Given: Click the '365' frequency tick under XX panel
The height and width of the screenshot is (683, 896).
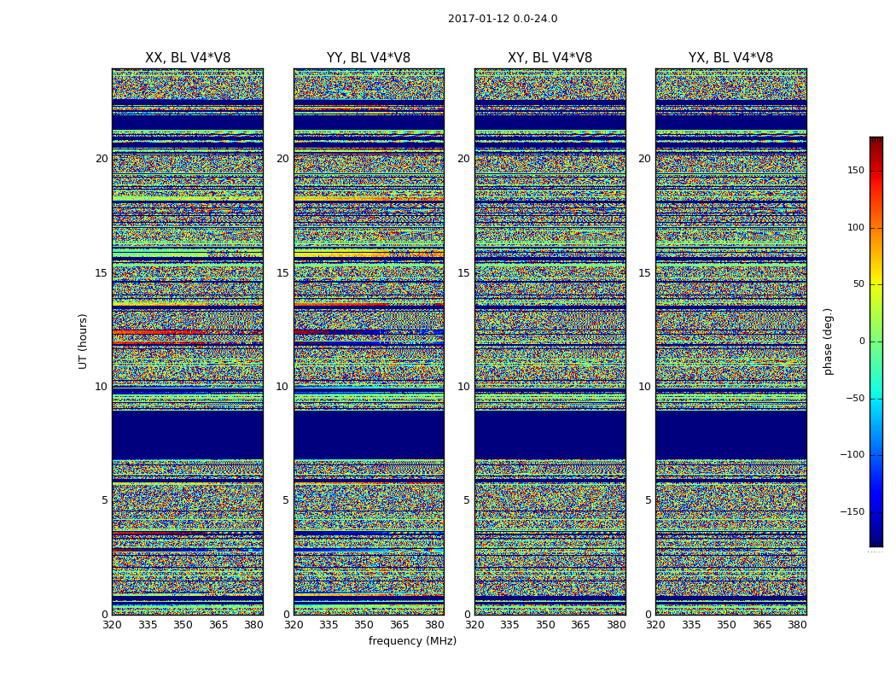Looking at the screenshot, I should pos(218,625).
